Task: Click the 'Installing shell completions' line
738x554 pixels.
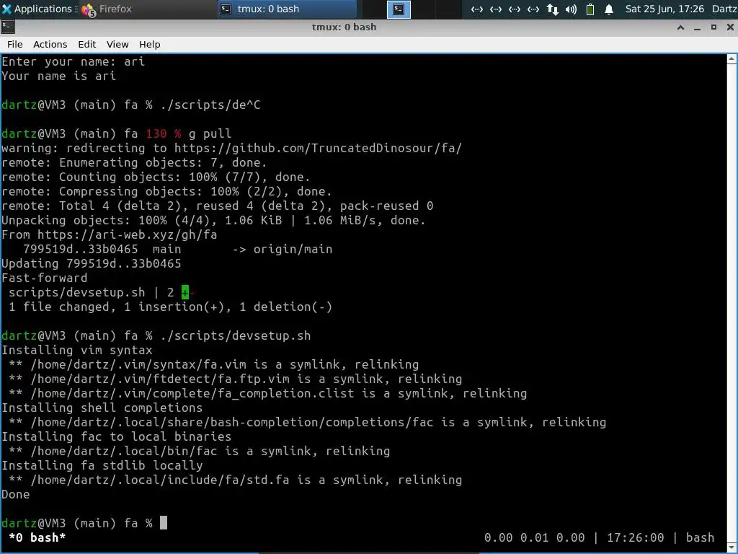Action: [x=102, y=408]
